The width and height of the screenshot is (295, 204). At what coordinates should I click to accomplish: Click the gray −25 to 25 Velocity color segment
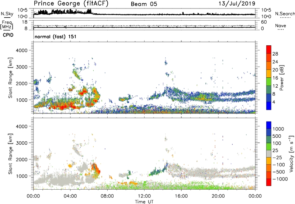coord(269,154)
